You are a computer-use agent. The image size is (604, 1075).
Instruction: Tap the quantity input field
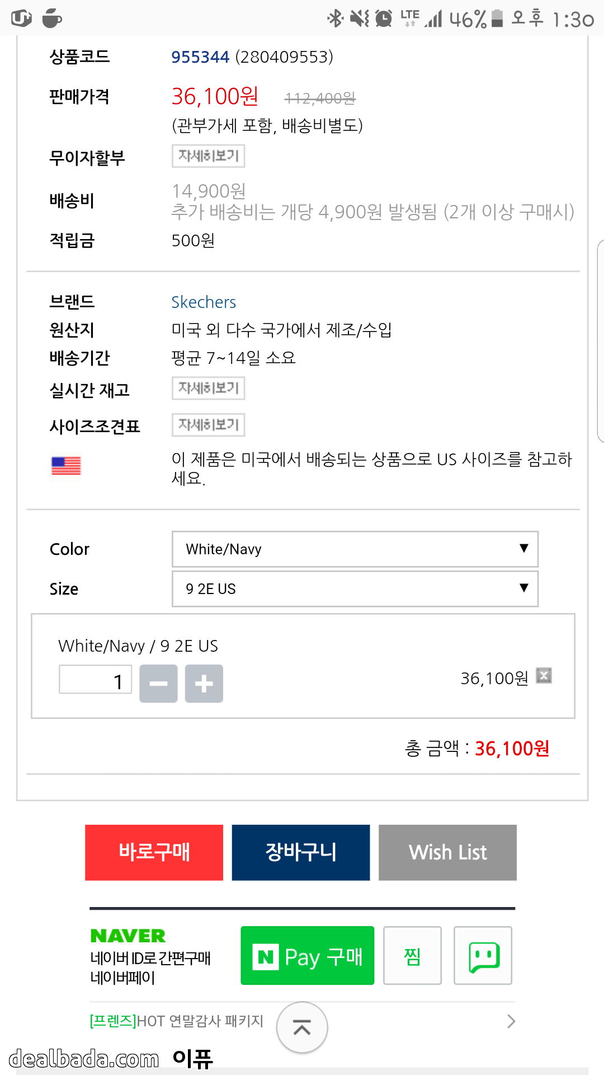[96, 680]
